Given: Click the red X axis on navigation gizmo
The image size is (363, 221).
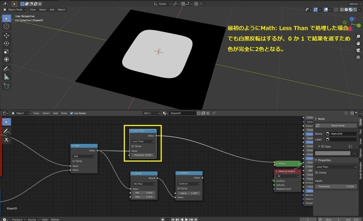Looking at the screenshot, I should pos(350,29).
